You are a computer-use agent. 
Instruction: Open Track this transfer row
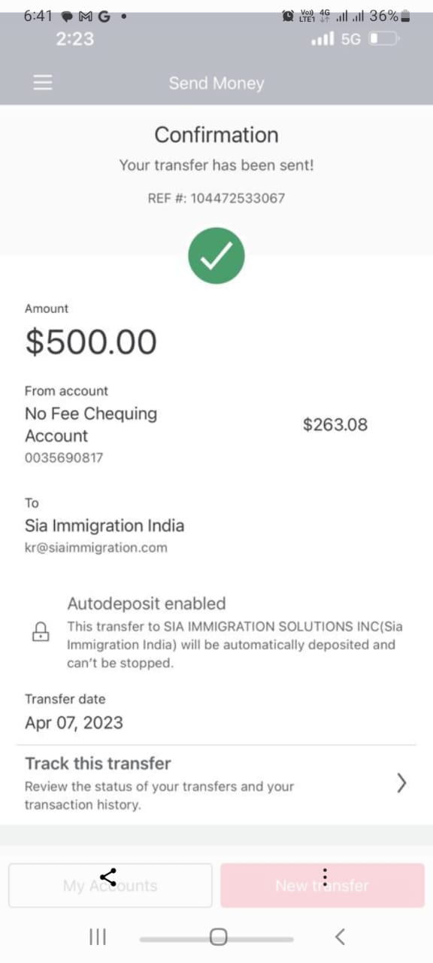click(216, 784)
